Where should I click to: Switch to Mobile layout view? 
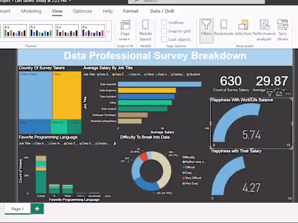pyautogui.click(x=145, y=30)
